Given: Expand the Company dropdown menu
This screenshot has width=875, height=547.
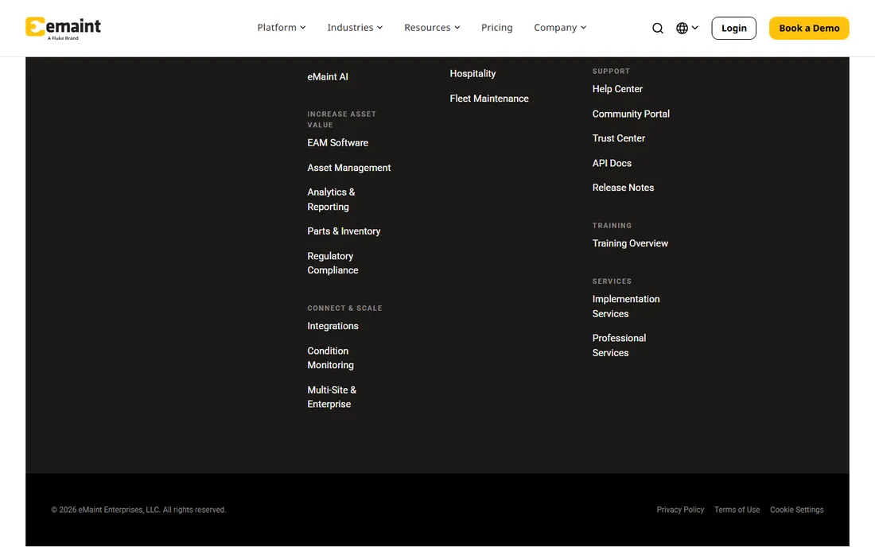Looking at the screenshot, I should pyautogui.click(x=560, y=27).
